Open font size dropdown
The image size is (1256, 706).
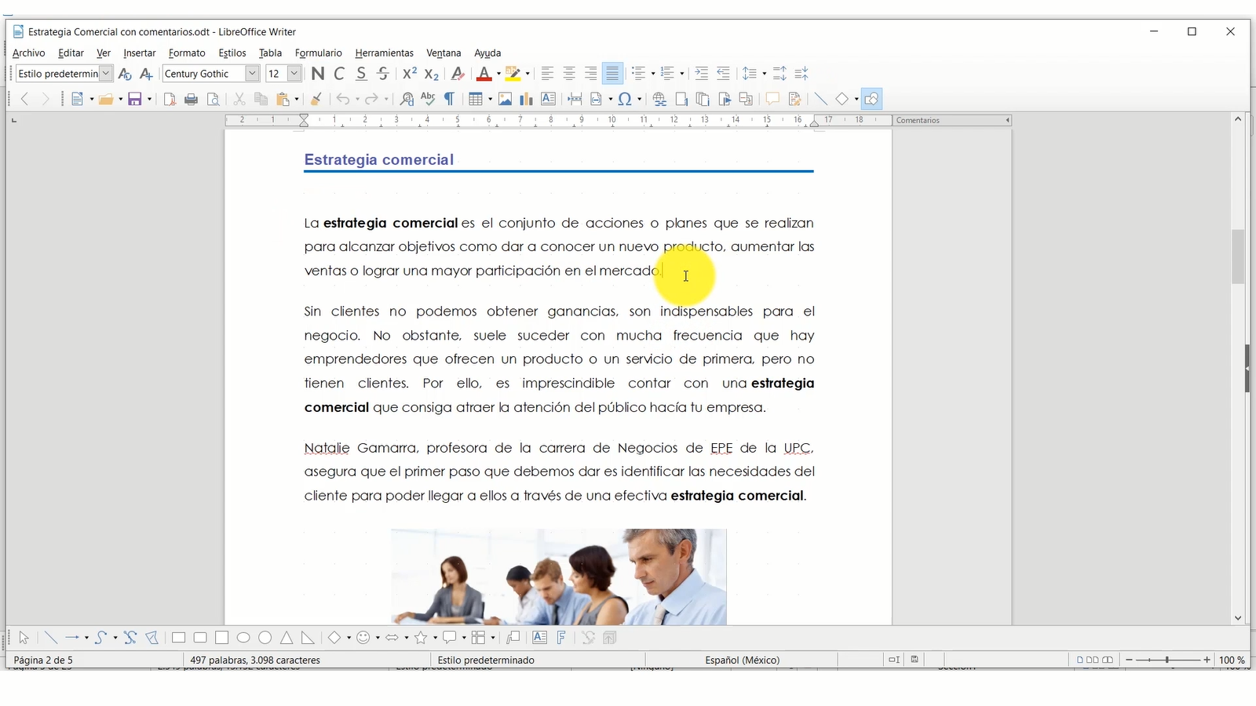(x=294, y=74)
